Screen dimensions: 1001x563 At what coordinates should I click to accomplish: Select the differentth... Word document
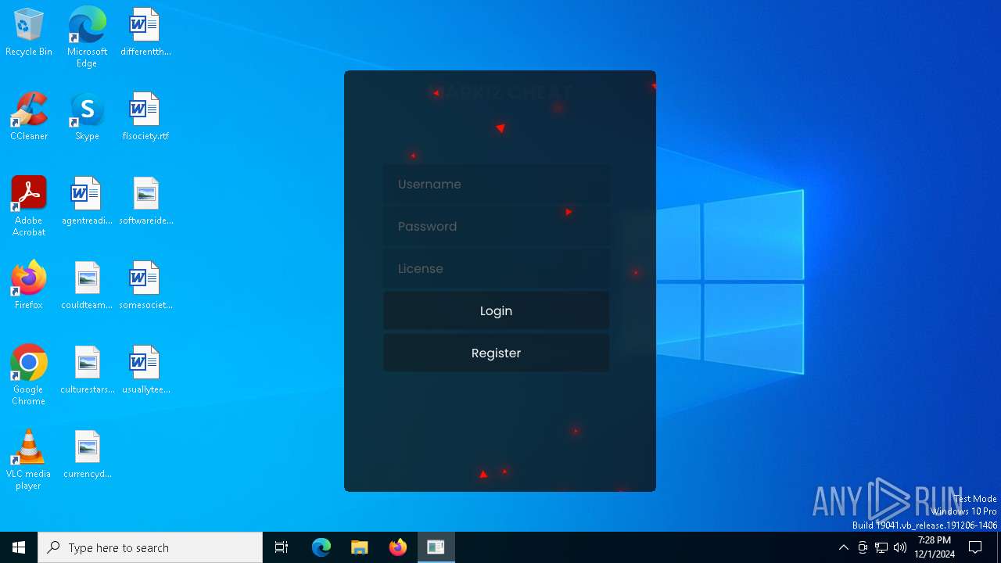[x=145, y=32]
